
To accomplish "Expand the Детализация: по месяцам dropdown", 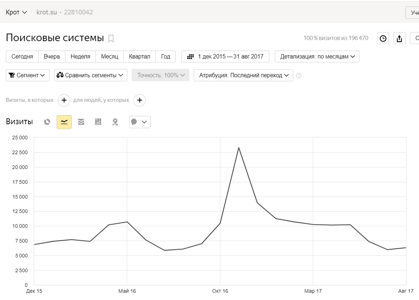I will [317, 57].
